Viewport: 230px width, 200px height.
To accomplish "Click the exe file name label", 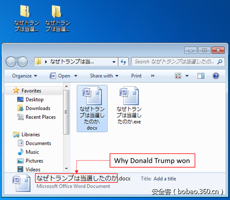I will (x=129, y=115).
